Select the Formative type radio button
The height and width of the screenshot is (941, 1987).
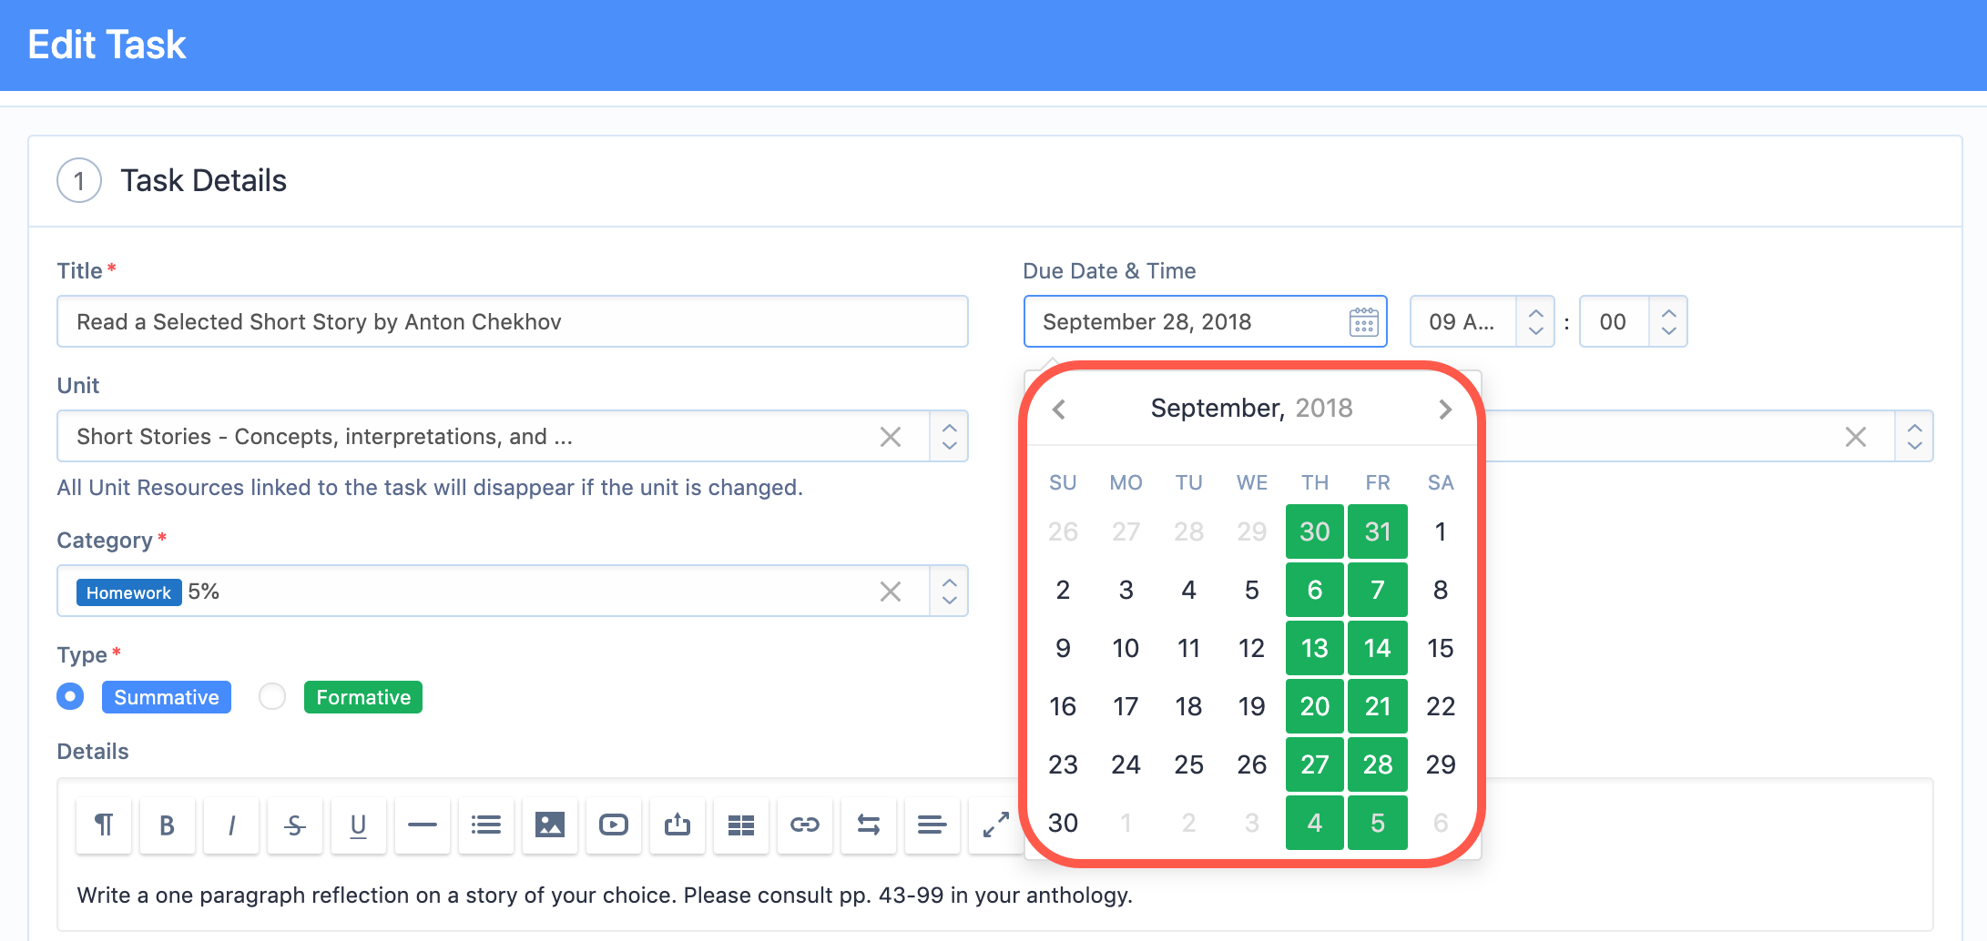272,696
